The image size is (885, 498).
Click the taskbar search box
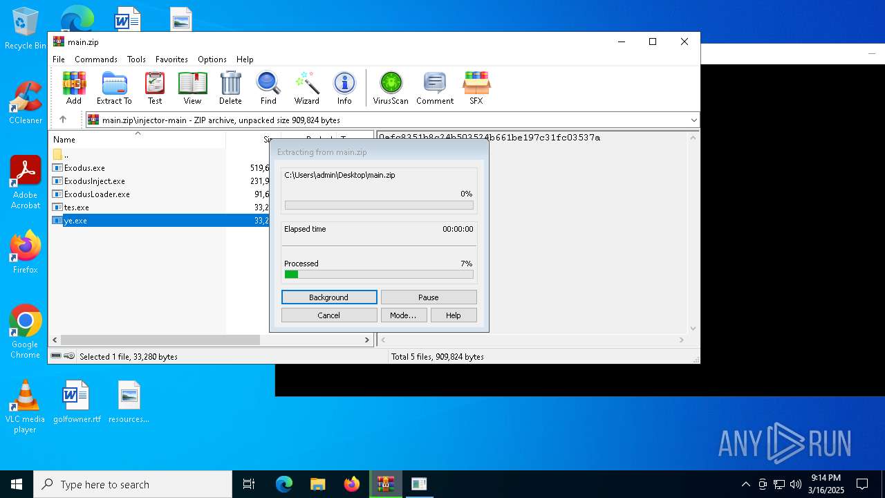pos(133,484)
